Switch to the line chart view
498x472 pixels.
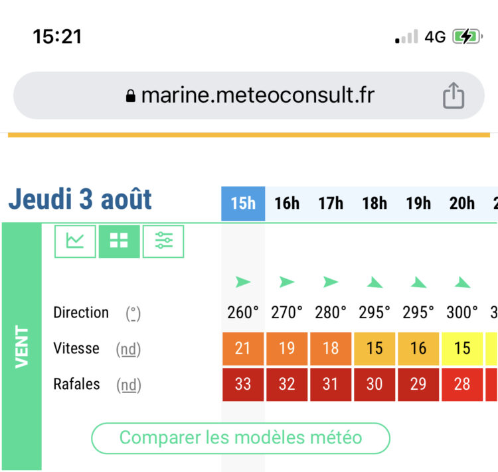coord(75,241)
